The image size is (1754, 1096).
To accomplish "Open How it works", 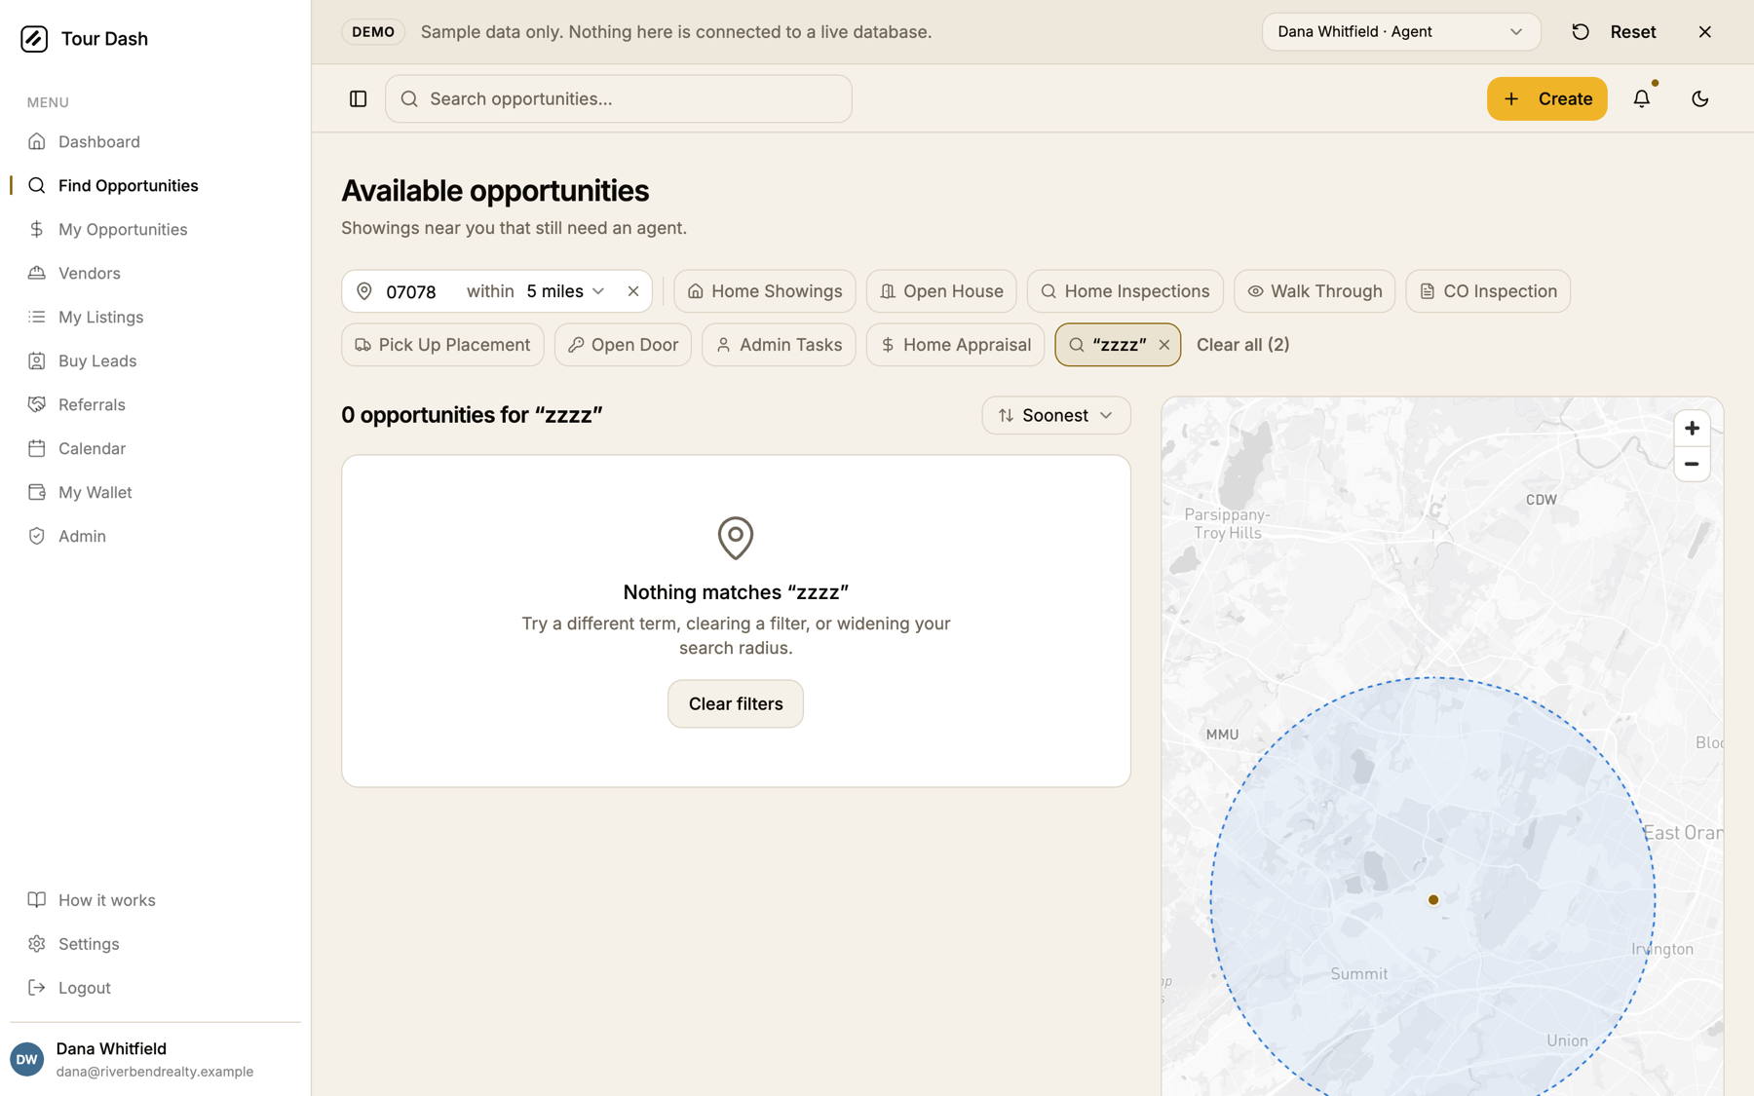I will point(156,900).
